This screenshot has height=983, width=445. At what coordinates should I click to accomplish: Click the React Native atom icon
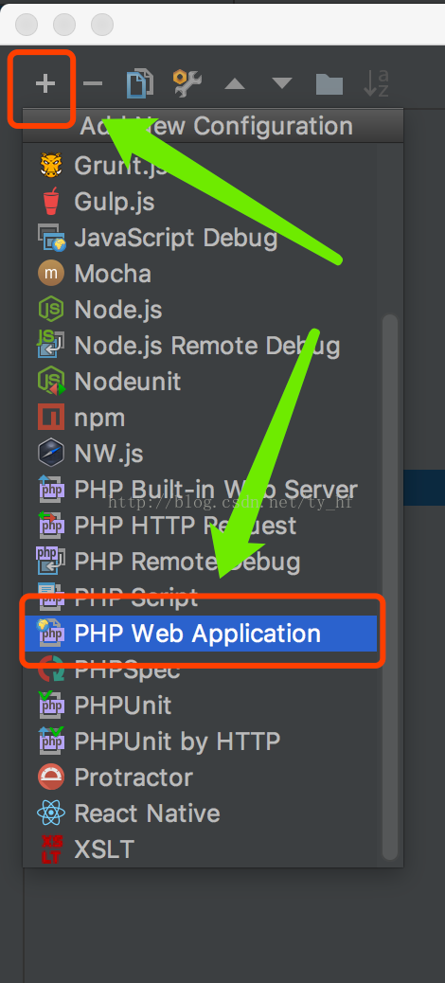(51, 813)
